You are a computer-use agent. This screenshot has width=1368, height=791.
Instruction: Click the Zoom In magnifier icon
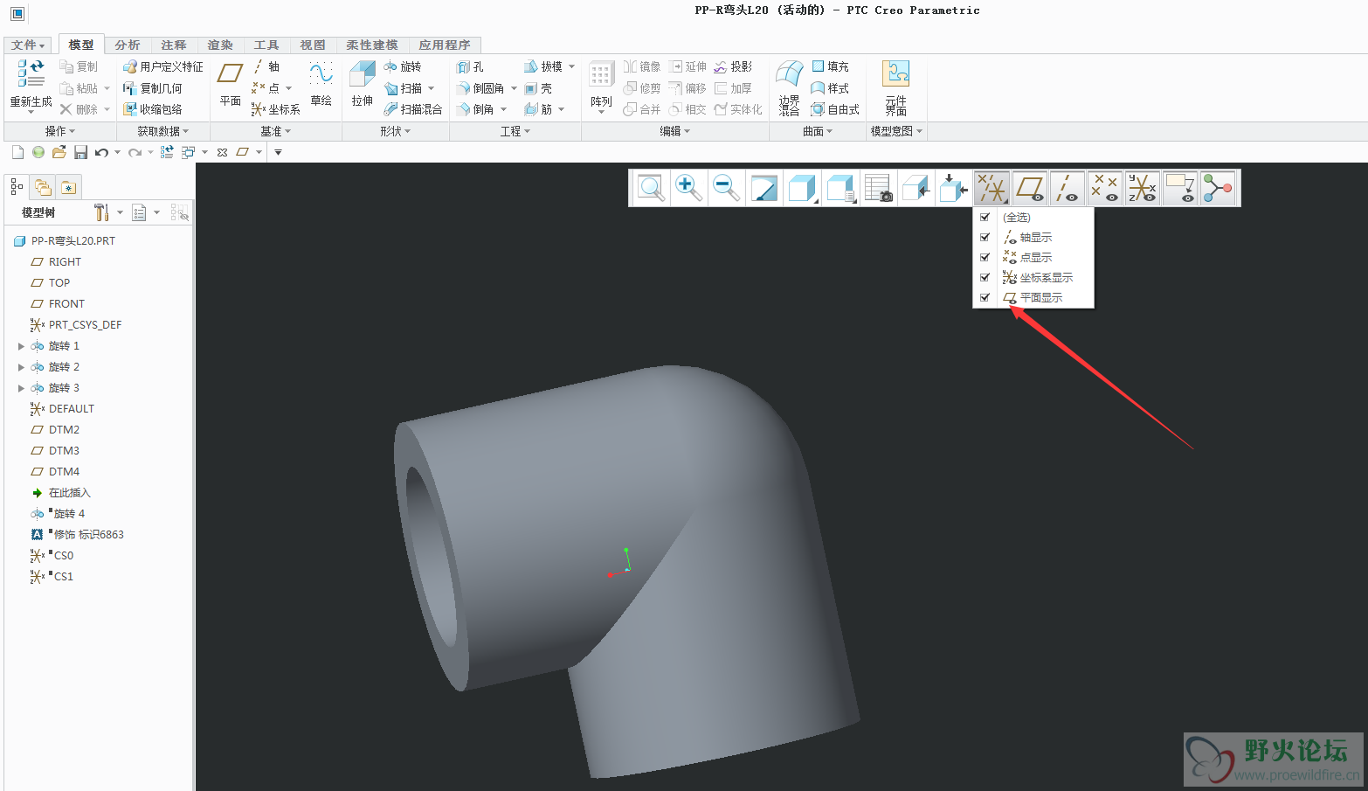[688, 188]
